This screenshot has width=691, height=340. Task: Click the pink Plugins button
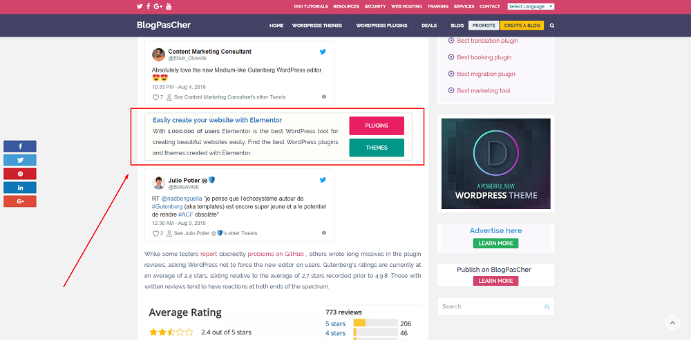(x=376, y=126)
